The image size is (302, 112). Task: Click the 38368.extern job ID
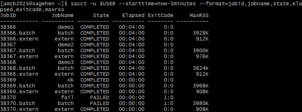pos(19,74)
